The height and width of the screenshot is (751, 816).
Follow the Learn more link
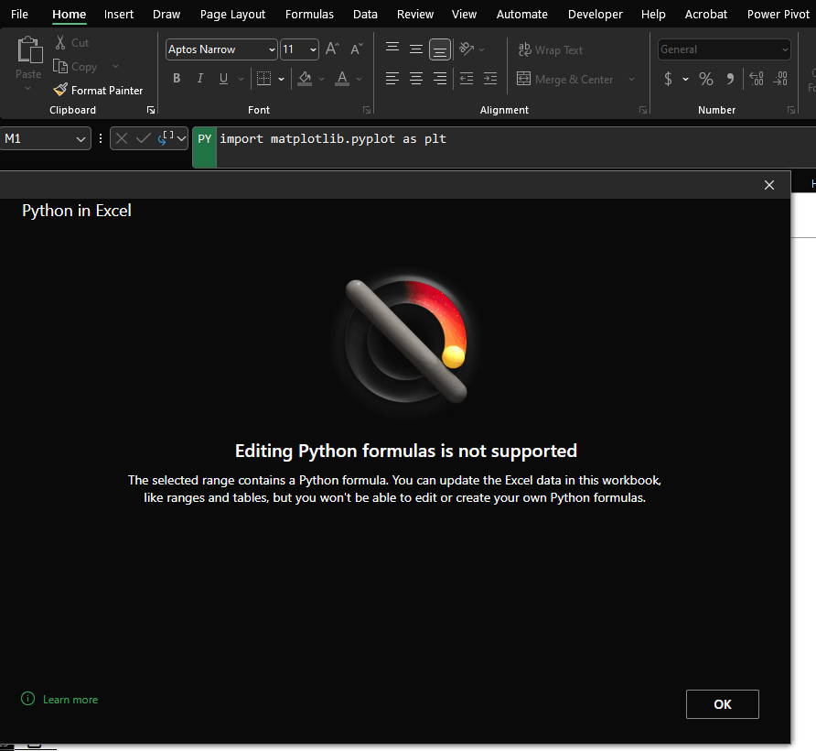(x=70, y=700)
